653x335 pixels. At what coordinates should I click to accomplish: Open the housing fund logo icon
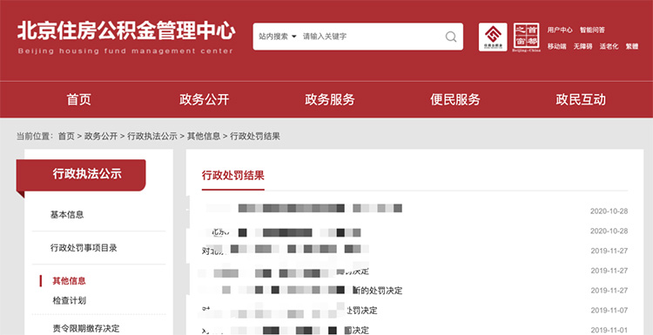[x=493, y=37]
